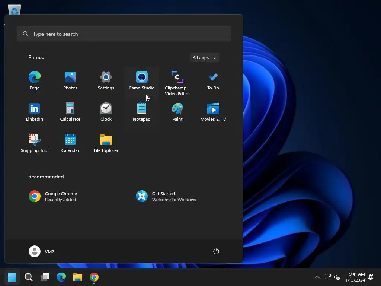The width and height of the screenshot is (381, 286).
Task: Open the pinned File Explorer app
Action: click(x=106, y=144)
